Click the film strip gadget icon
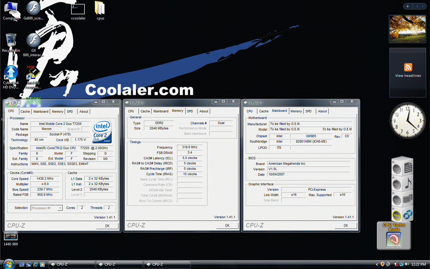The width and height of the screenshot is (430, 269). click(x=408, y=198)
